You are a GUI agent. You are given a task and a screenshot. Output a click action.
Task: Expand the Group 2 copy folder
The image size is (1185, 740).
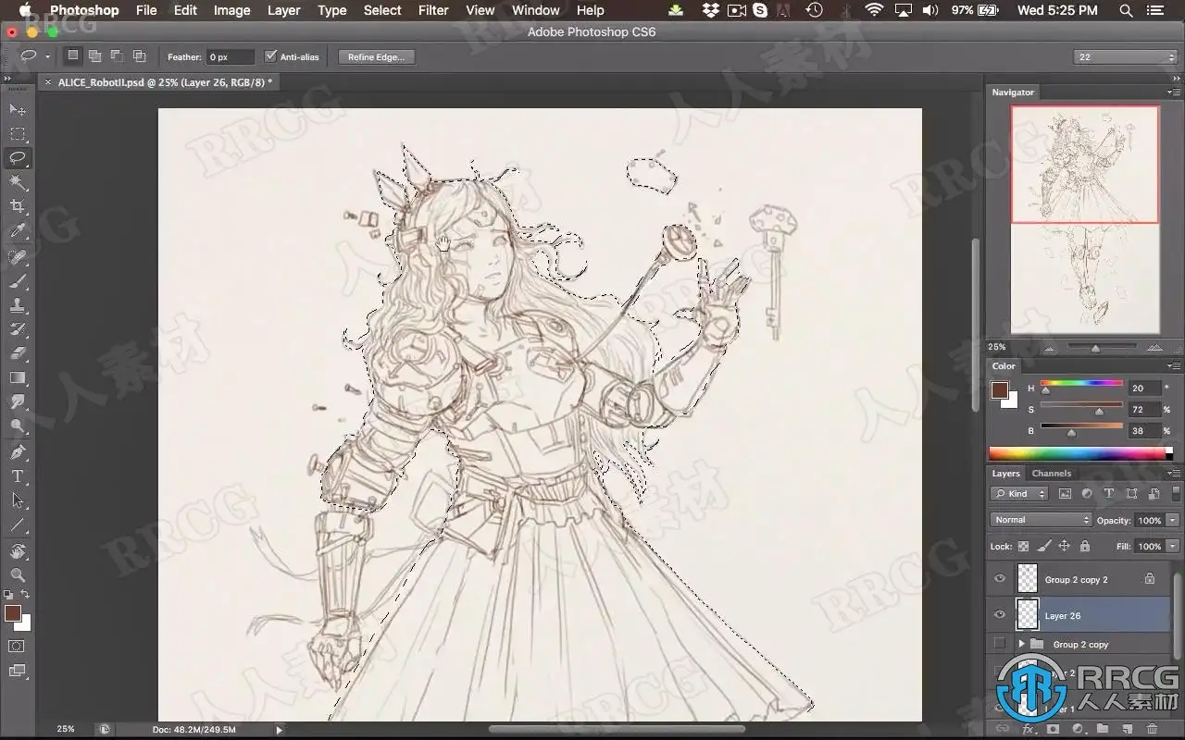click(x=1021, y=644)
